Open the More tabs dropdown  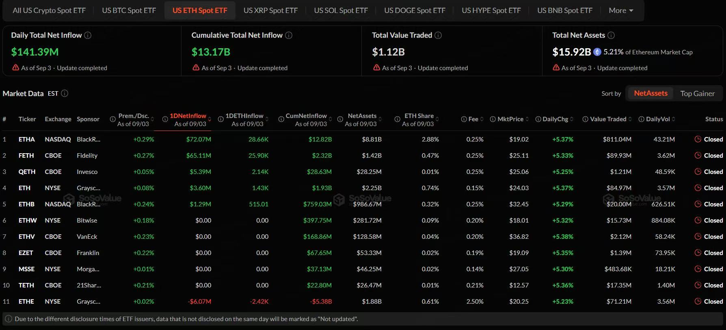621,11
